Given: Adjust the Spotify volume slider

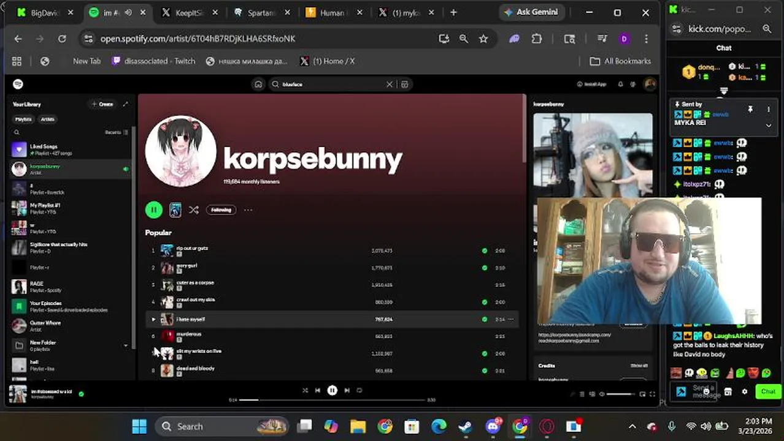Looking at the screenshot, I should [620, 394].
